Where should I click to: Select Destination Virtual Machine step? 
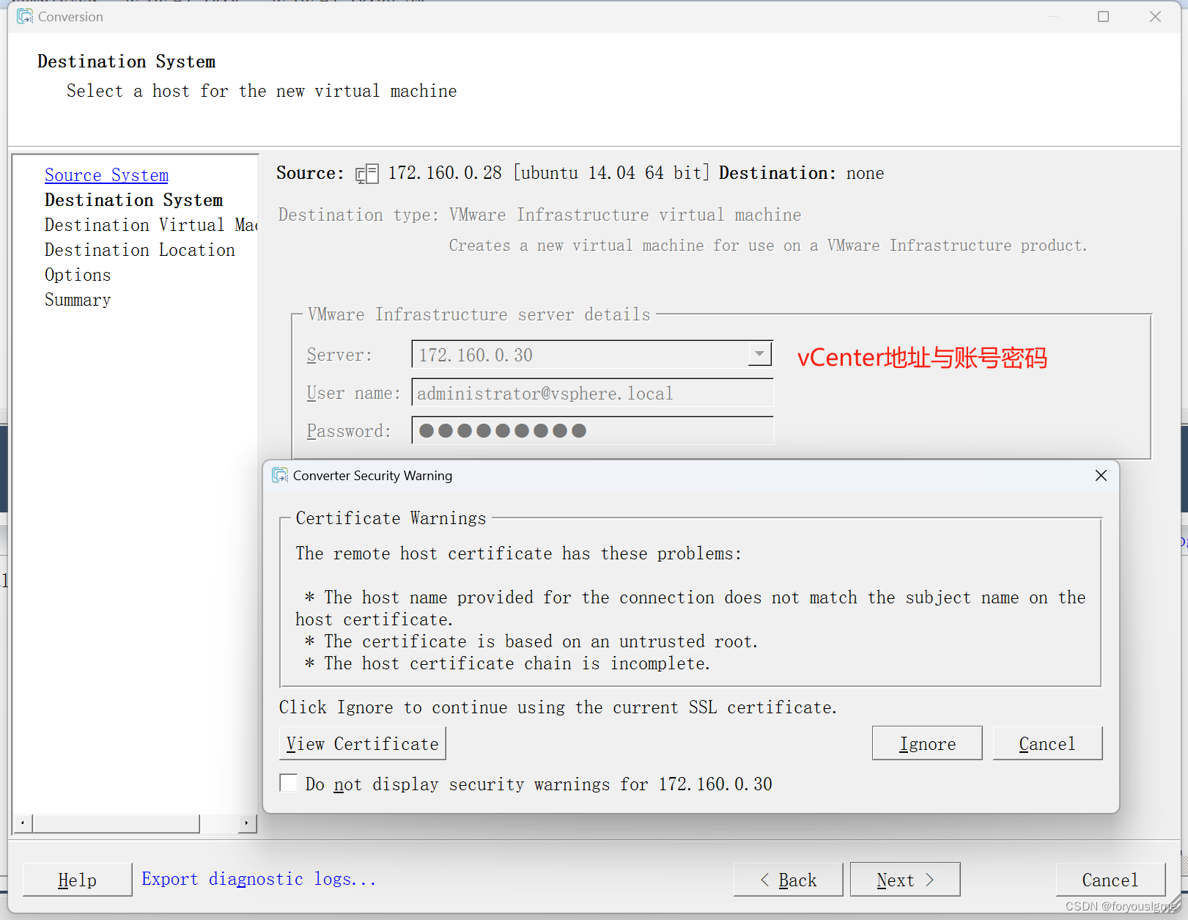[151, 225]
